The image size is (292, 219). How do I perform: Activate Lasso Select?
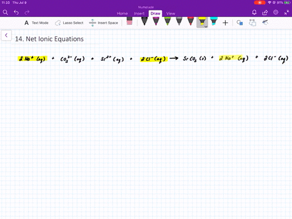(x=69, y=23)
